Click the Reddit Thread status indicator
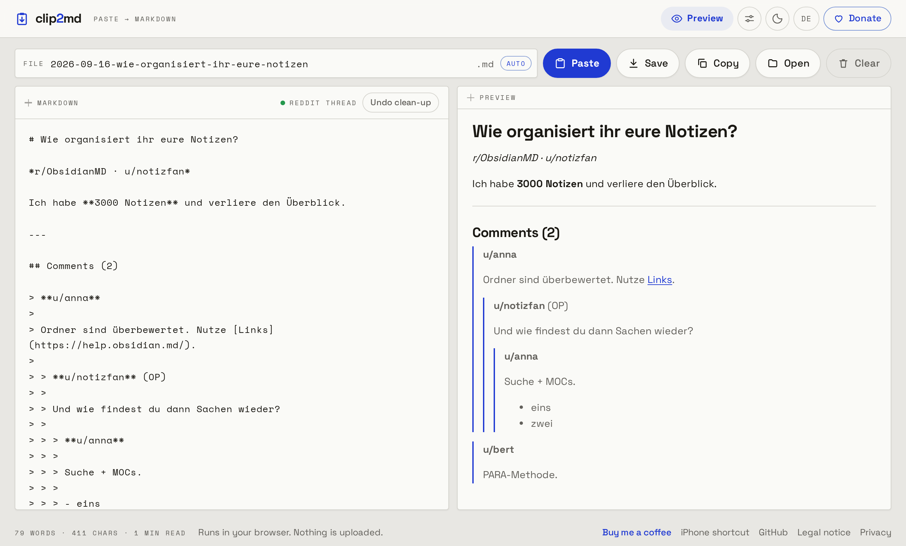The height and width of the screenshot is (546, 906). tap(318, 103)
